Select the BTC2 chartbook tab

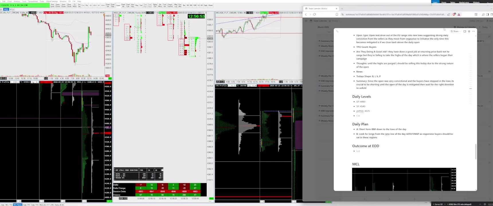point(12,9)
